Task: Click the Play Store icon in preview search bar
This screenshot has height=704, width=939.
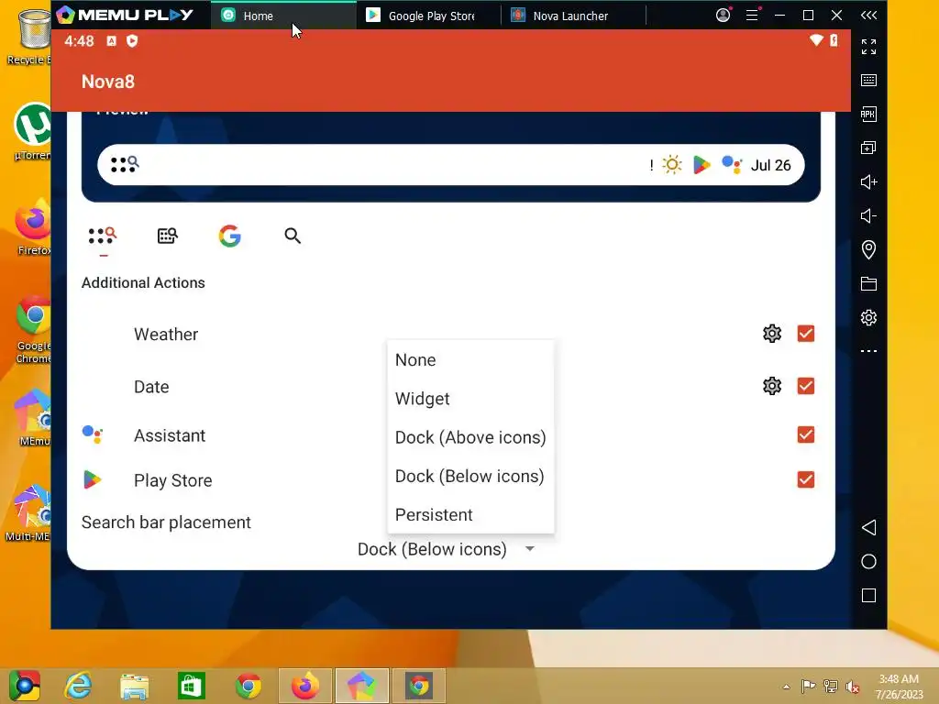Action: click(x=701, y=165)
